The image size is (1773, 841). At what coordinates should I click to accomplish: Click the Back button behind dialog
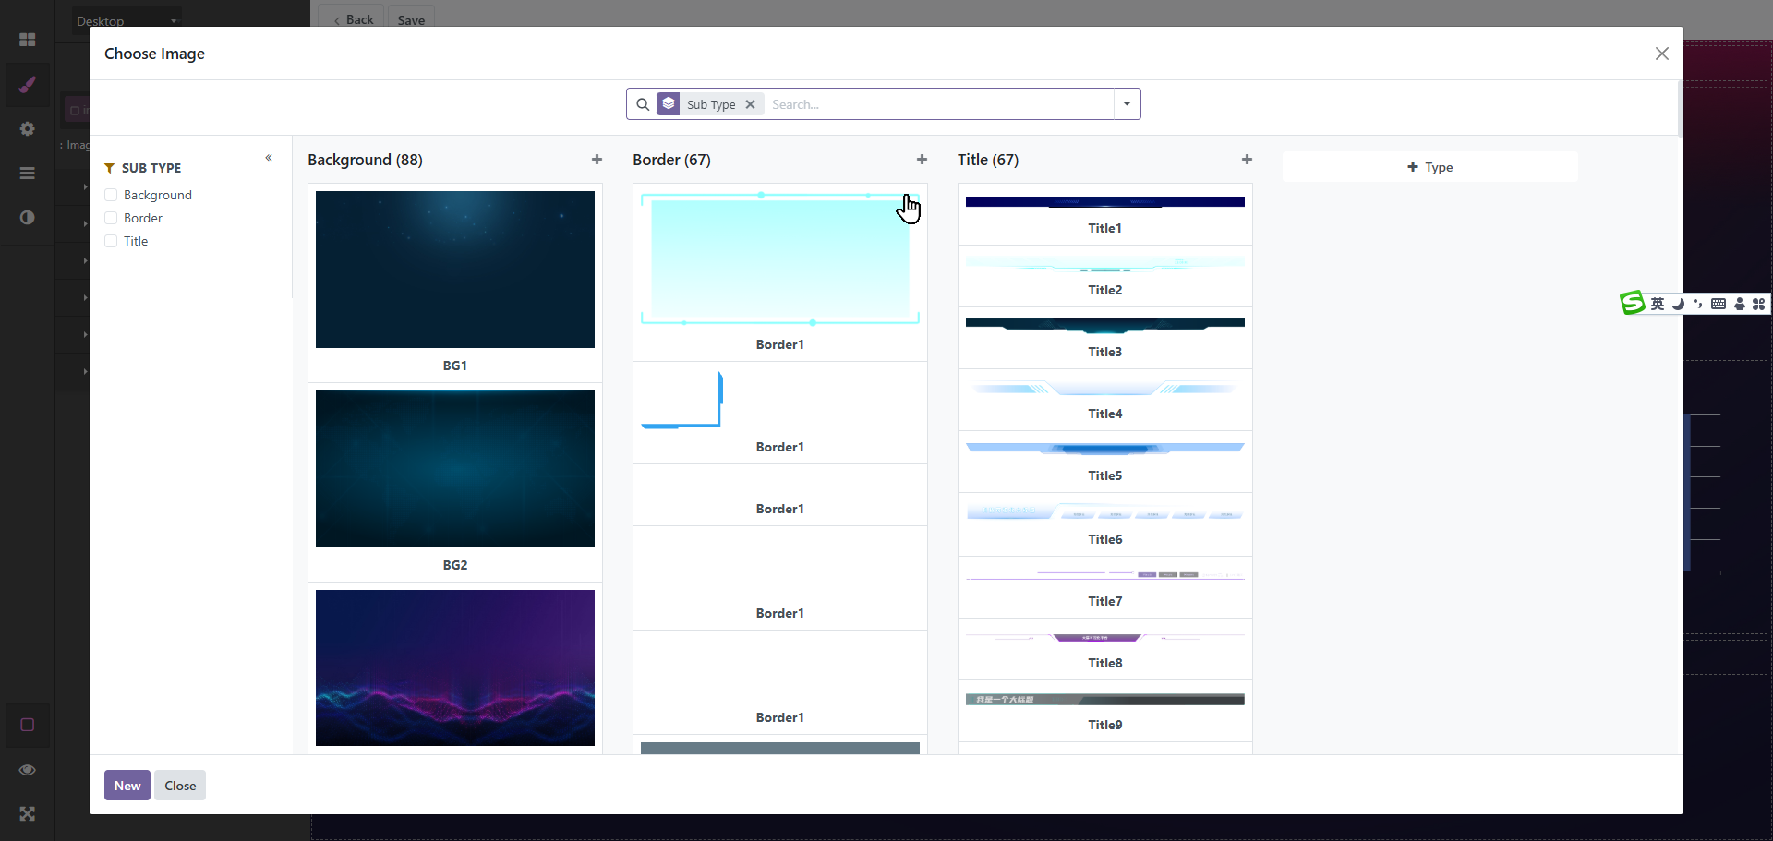[352, 18]
